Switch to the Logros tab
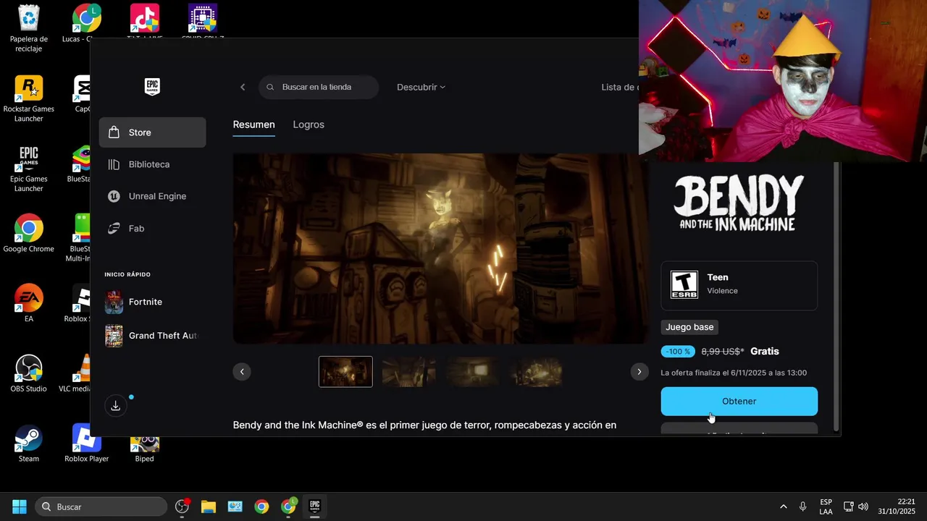Viewport: 927px width, 521px height. point(309,124)
